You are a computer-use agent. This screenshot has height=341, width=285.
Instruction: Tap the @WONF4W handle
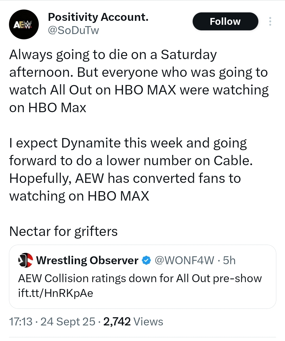[x=184, y=261]
